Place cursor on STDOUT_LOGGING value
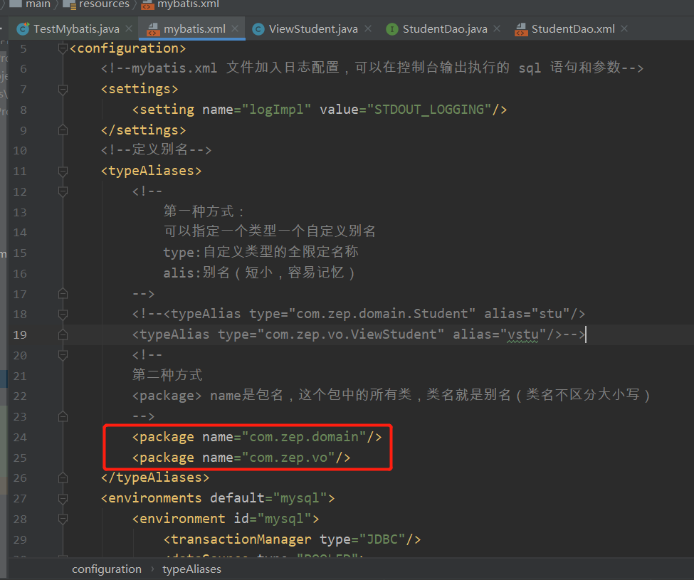694x580 pixels. pyautogui.click(x=429, y=110)
